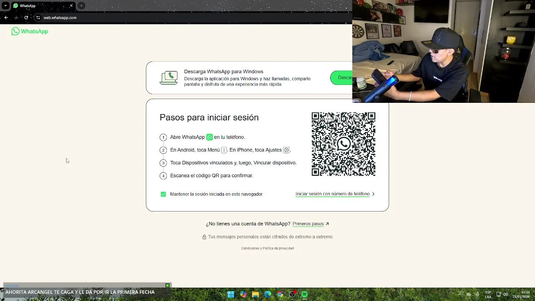This screenshot has height=301, width=535.
Task: Show hidden system tray icons
Action: pos(460,294)
